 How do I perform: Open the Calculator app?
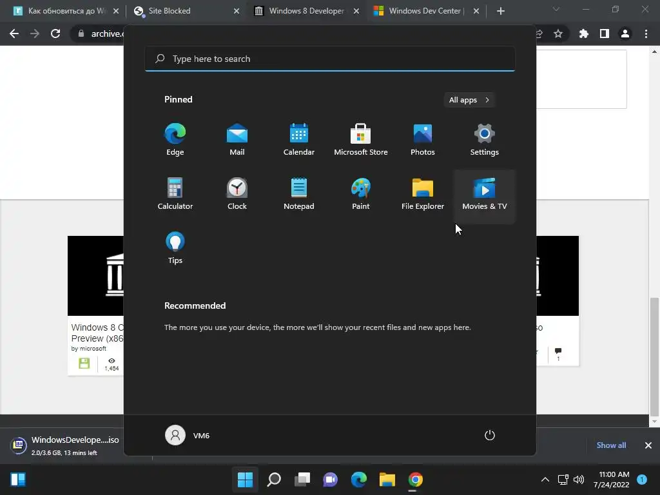click(x=175, y=194)
